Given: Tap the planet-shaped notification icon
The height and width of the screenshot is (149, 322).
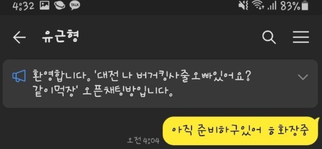Looking at the screenshot, I should tap(60, 6).
